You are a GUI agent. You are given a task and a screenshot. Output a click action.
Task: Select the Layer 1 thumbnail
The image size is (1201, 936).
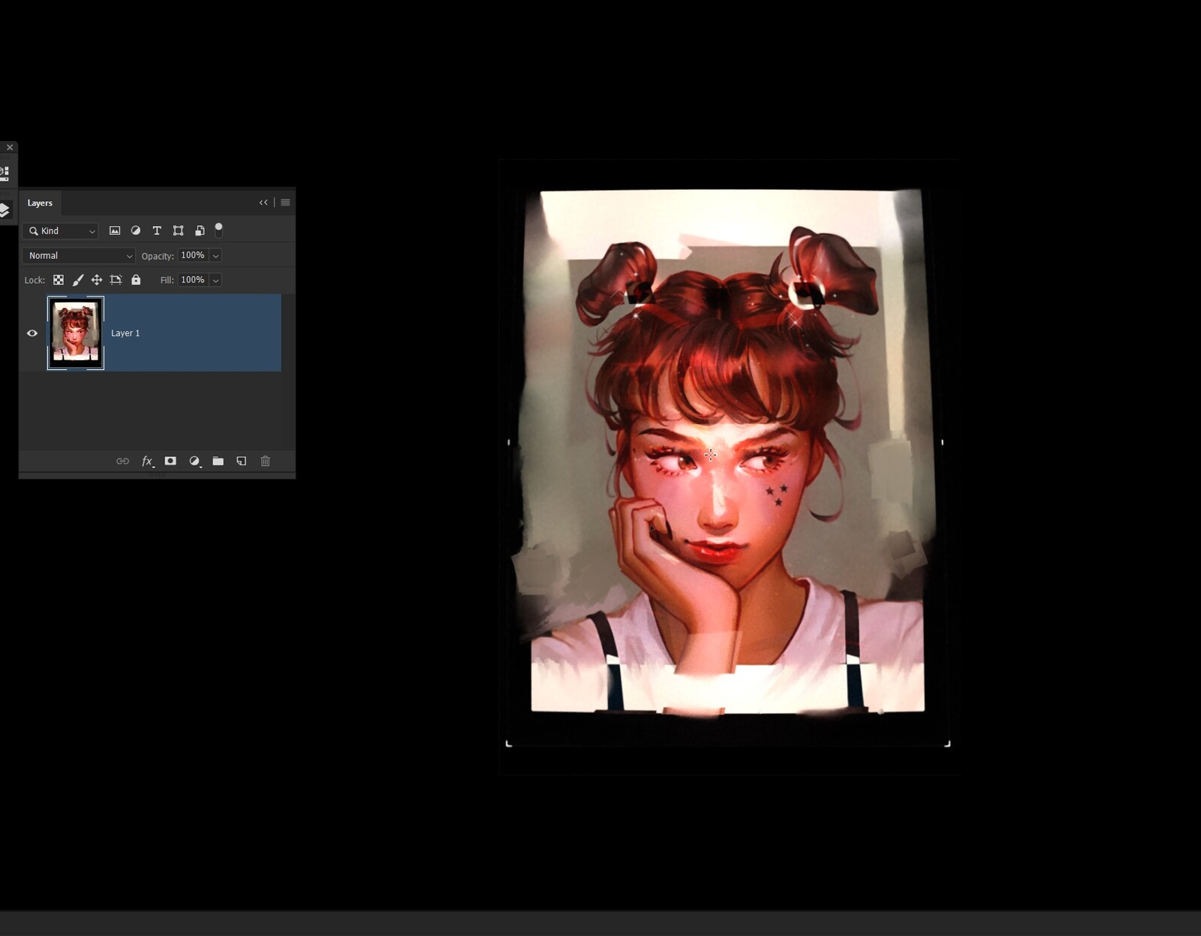(x=76, y=333)
